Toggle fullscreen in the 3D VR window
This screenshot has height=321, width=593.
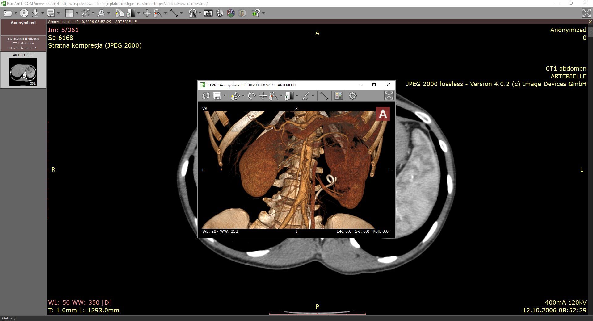pos(389,96)
